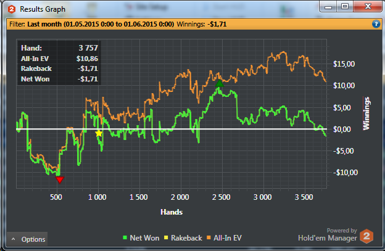
Task: Click the $5,00 axis label
Action: pos(342,107)
